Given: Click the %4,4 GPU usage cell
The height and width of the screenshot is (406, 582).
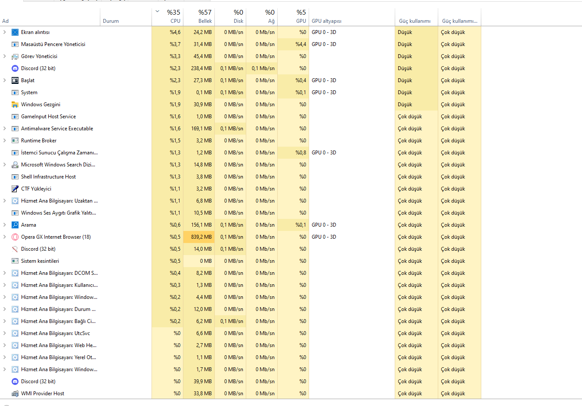Looking at the screenshot, I should pyautogui.click(x=293, y=44).
